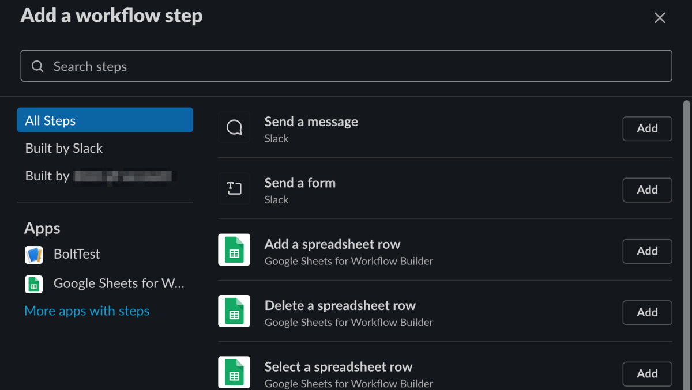Viewport: 692px width, 390px height.
Task: Click the Apps section heading
Action: point(42,229)
